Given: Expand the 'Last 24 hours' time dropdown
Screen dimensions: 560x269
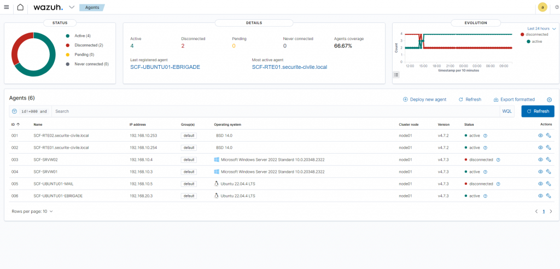Looking at the screenshot, I should [x=541, y=28].
